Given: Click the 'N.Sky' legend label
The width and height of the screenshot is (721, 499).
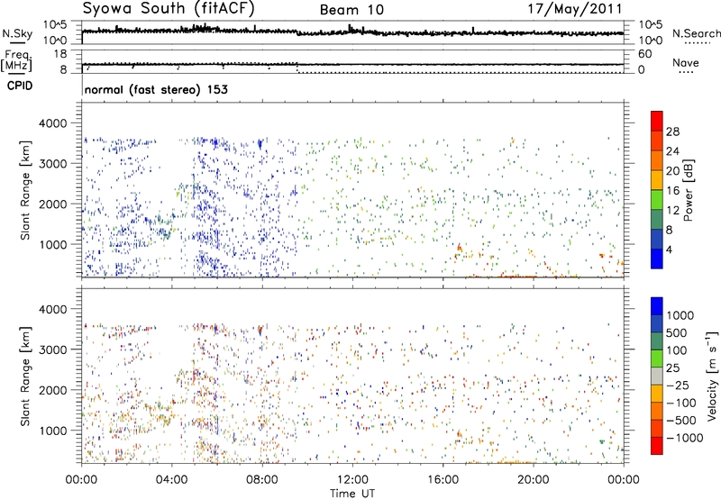Looking at the screenshot, I should [17, 33].
